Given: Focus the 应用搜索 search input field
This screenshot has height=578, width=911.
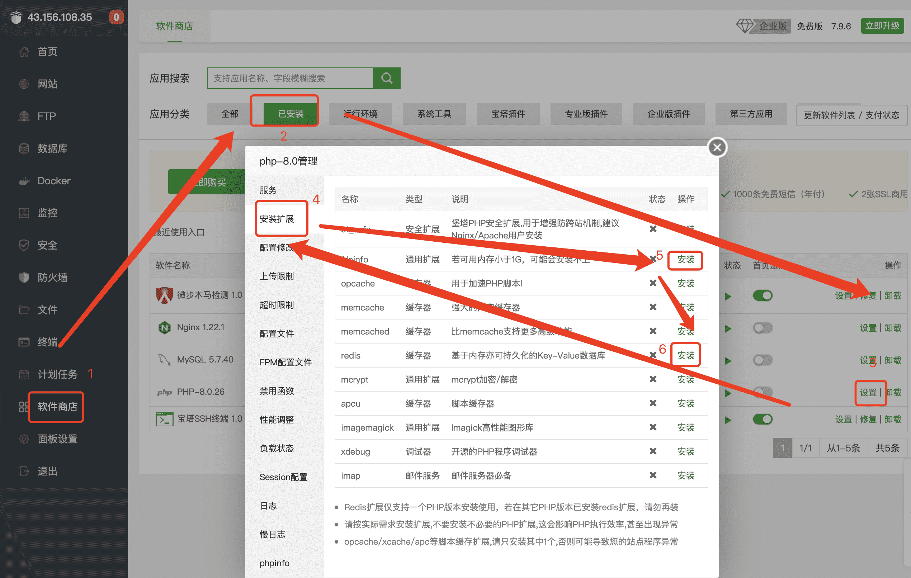Looking at the screenshot, I should (x=290, y=78).
